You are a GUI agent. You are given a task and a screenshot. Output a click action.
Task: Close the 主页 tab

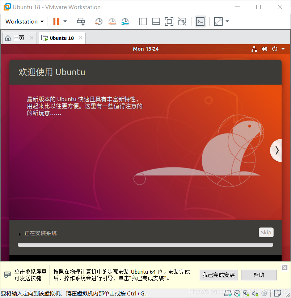pyautogui.click(x=31, y=38)
